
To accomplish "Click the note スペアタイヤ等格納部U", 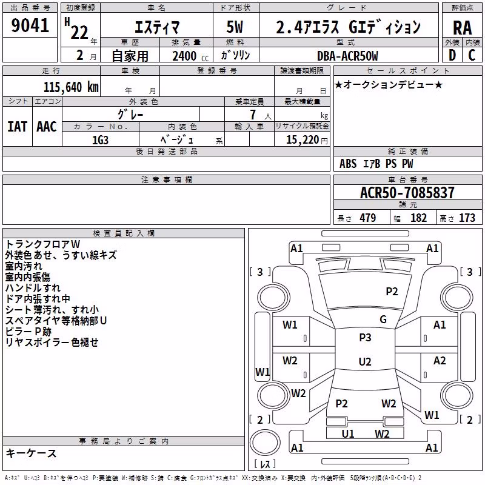I will pos(56,321).
